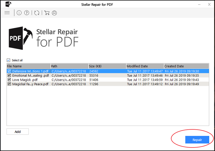215x151 pixels.
Task: Open the shopping cart buy icon
Action: pos(47,13)
